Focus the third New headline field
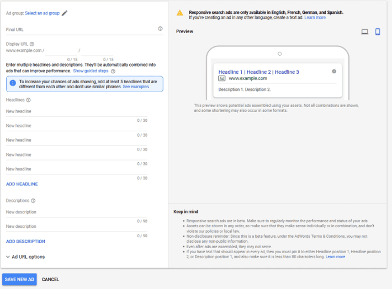Image resolution: width=392 pixels, height=289 pixels. coord(77,141)
